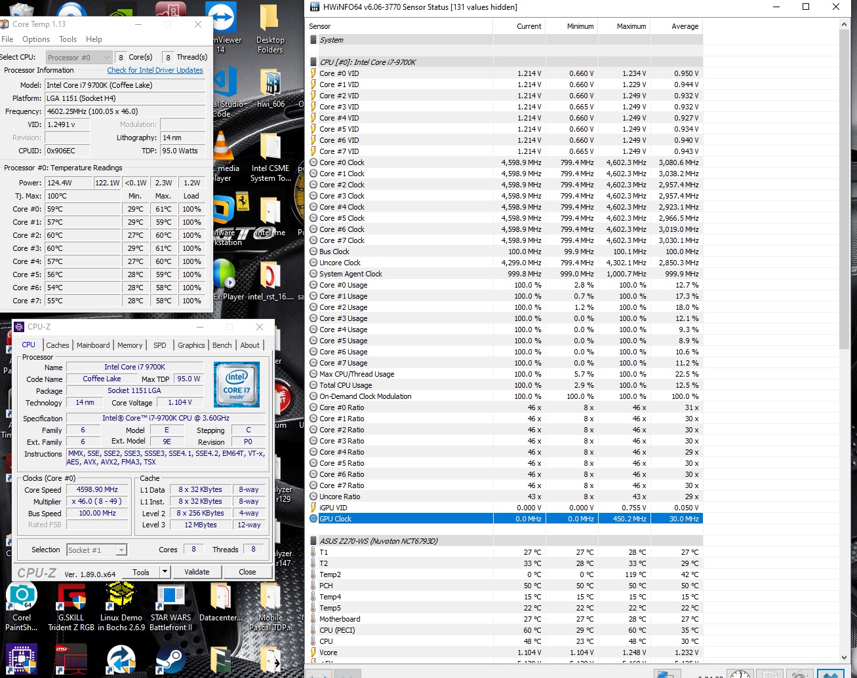
Task: Click lightning icon beside Core #0 VID
Action: 313,73
